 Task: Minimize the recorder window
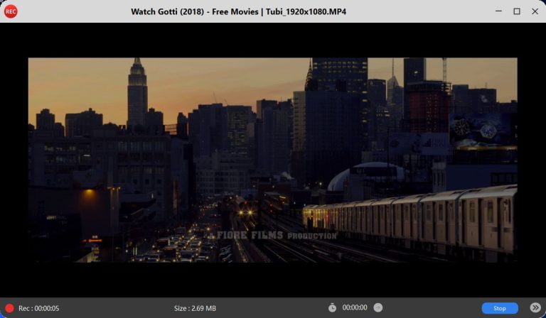point(498,11)
